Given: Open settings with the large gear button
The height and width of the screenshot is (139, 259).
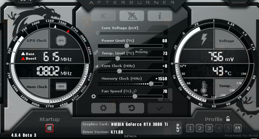Looking at the screenshot, I should click(104, 108).
